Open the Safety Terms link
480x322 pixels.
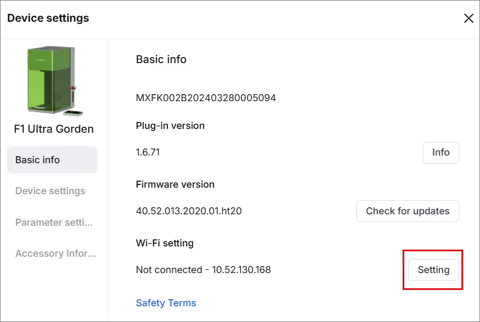tap(166, 303)
